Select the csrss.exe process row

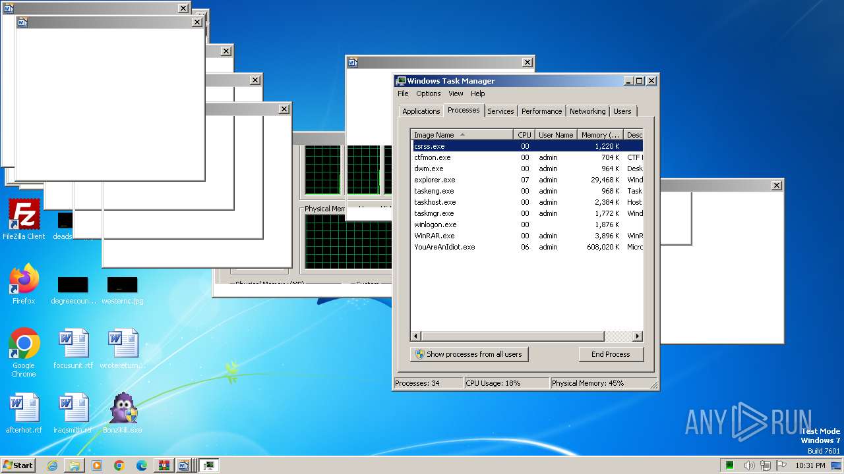(x=527, y=146)
